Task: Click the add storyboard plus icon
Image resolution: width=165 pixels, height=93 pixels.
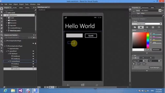Action: coord(34,37)
